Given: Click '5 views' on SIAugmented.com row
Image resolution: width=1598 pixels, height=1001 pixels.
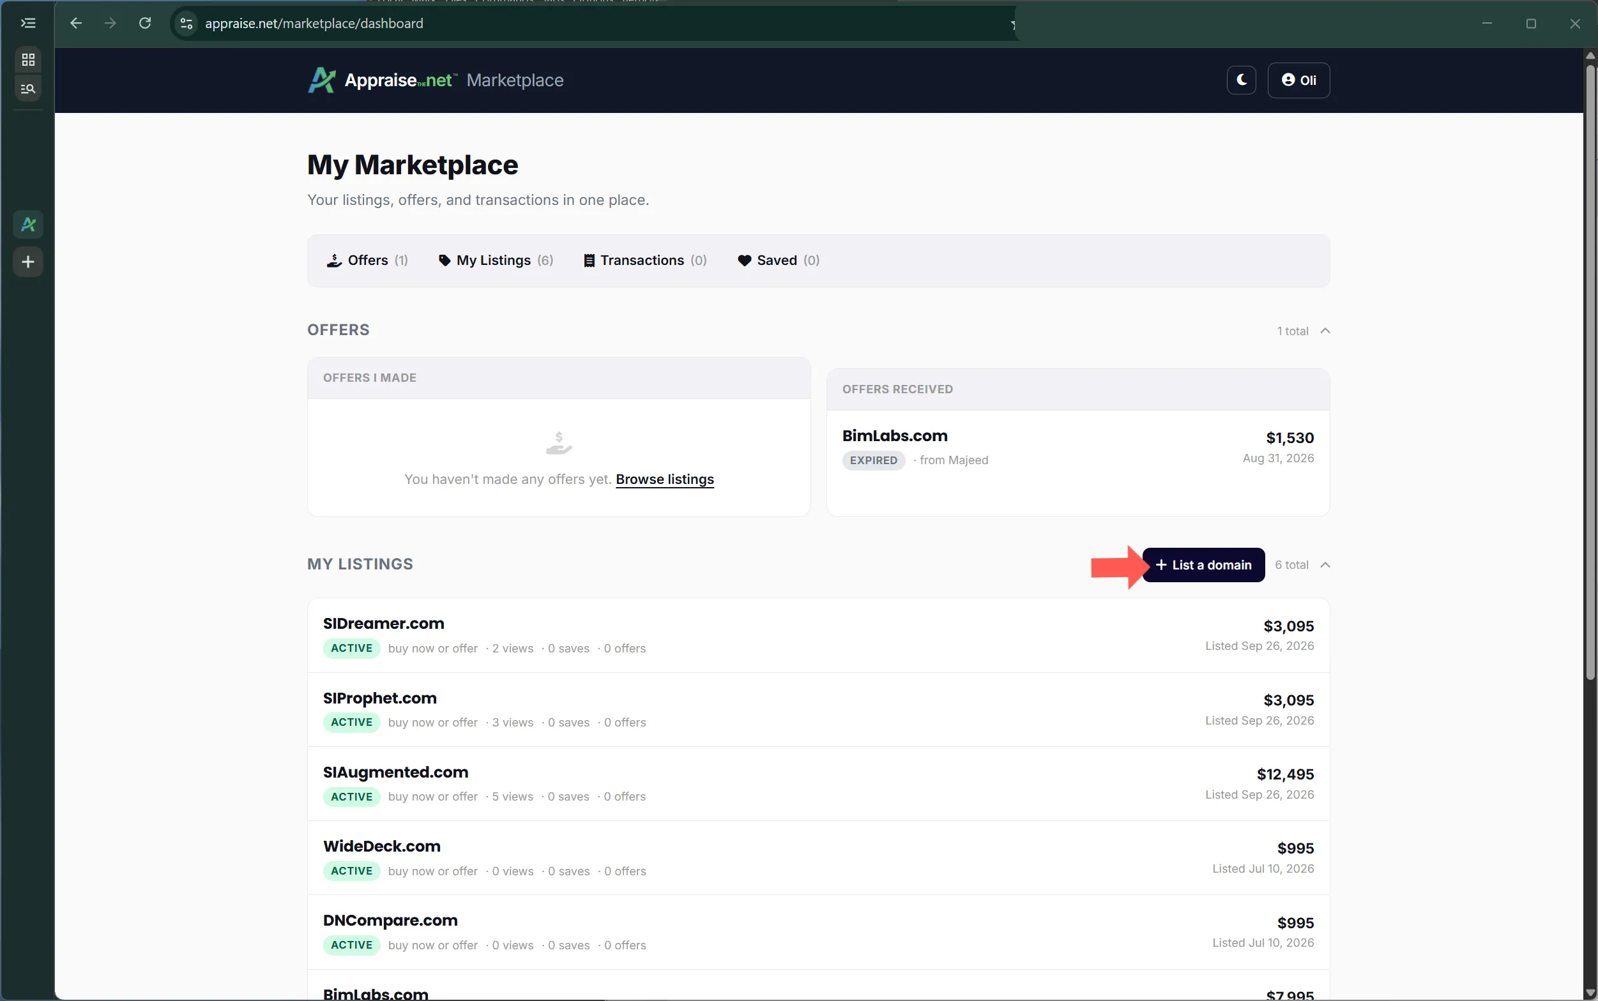Looking at the screenshot, I should tap(513, 797).
